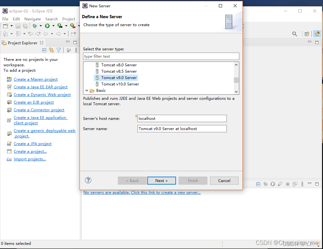Click the Pin Editor icon
Image resolution: width=323 pixels, height=249 pixels.
pos(73,34)
